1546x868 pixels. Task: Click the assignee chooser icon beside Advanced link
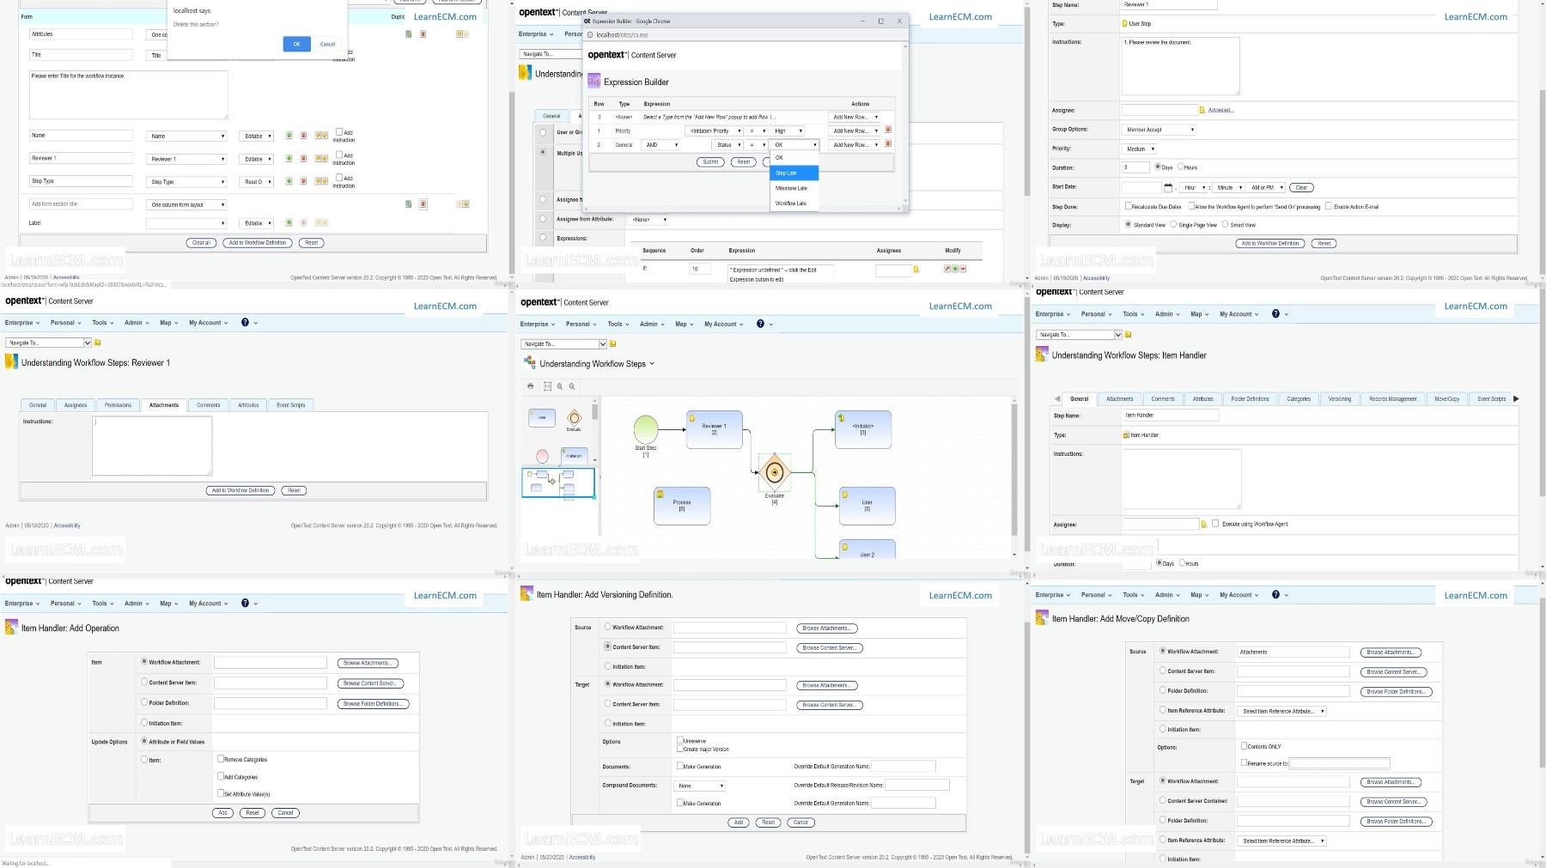tap(1202, 110)
